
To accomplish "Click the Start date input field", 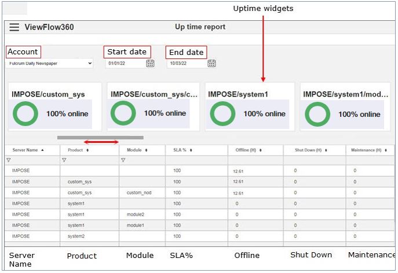I will tap(125, 64).
